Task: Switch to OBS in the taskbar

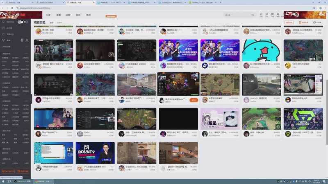Action: tap(23, 182)
